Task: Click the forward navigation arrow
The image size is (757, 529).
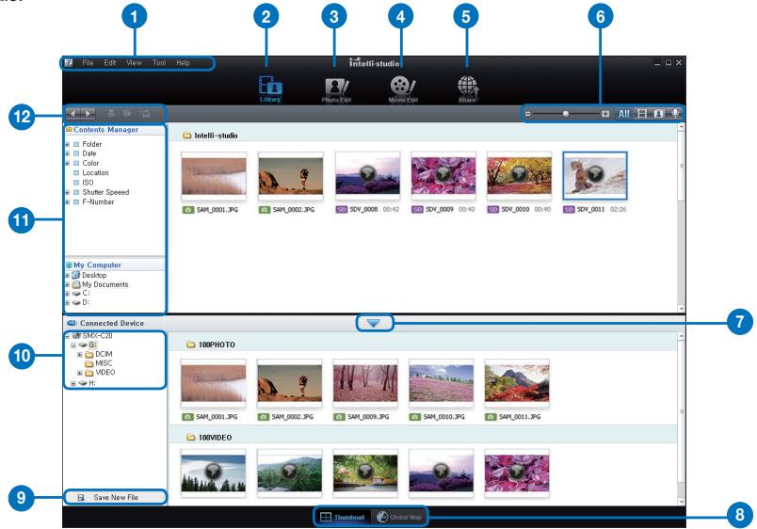Action: point(88,114)
